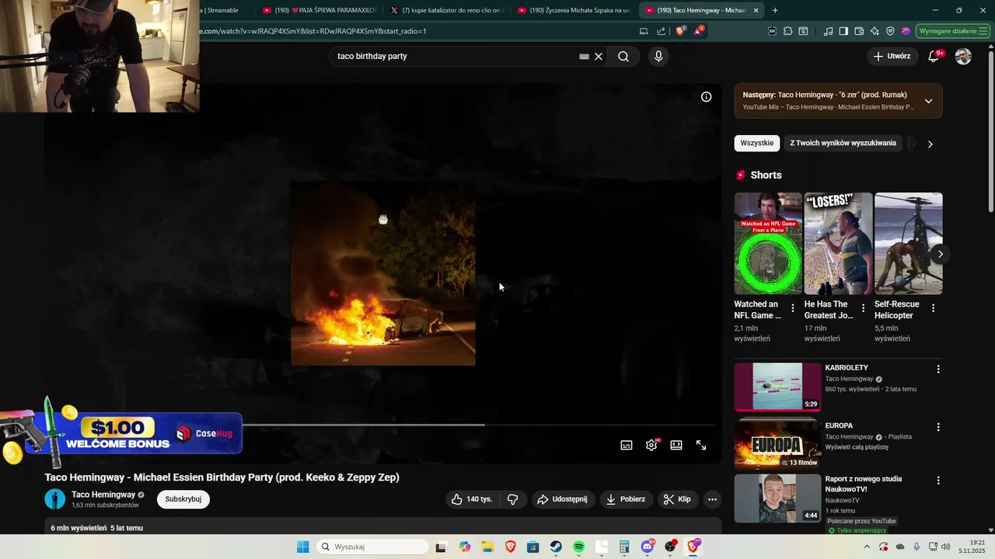Click the Brave Shields lion icon
Viewport: 995px width, 559px height.
pyautogui.click(x=680, y=31)
